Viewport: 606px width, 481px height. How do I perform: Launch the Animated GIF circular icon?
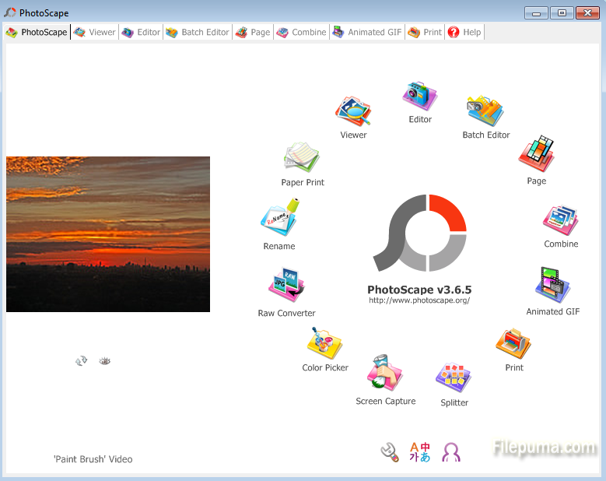552,286
